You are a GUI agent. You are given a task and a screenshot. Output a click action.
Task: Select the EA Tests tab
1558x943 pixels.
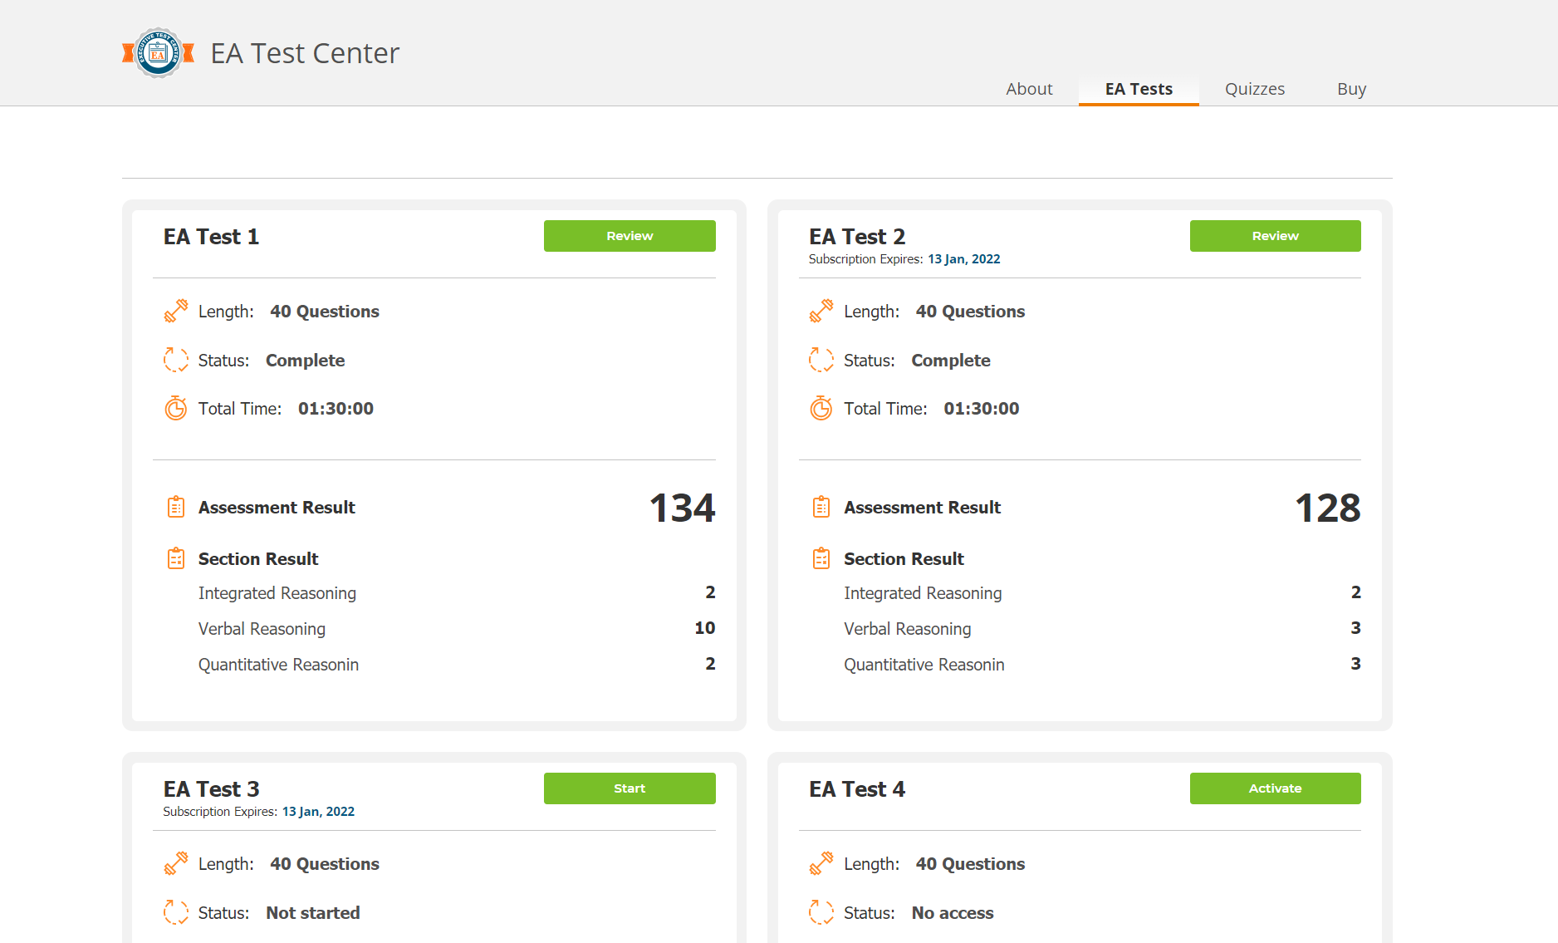coord(1139,89)
